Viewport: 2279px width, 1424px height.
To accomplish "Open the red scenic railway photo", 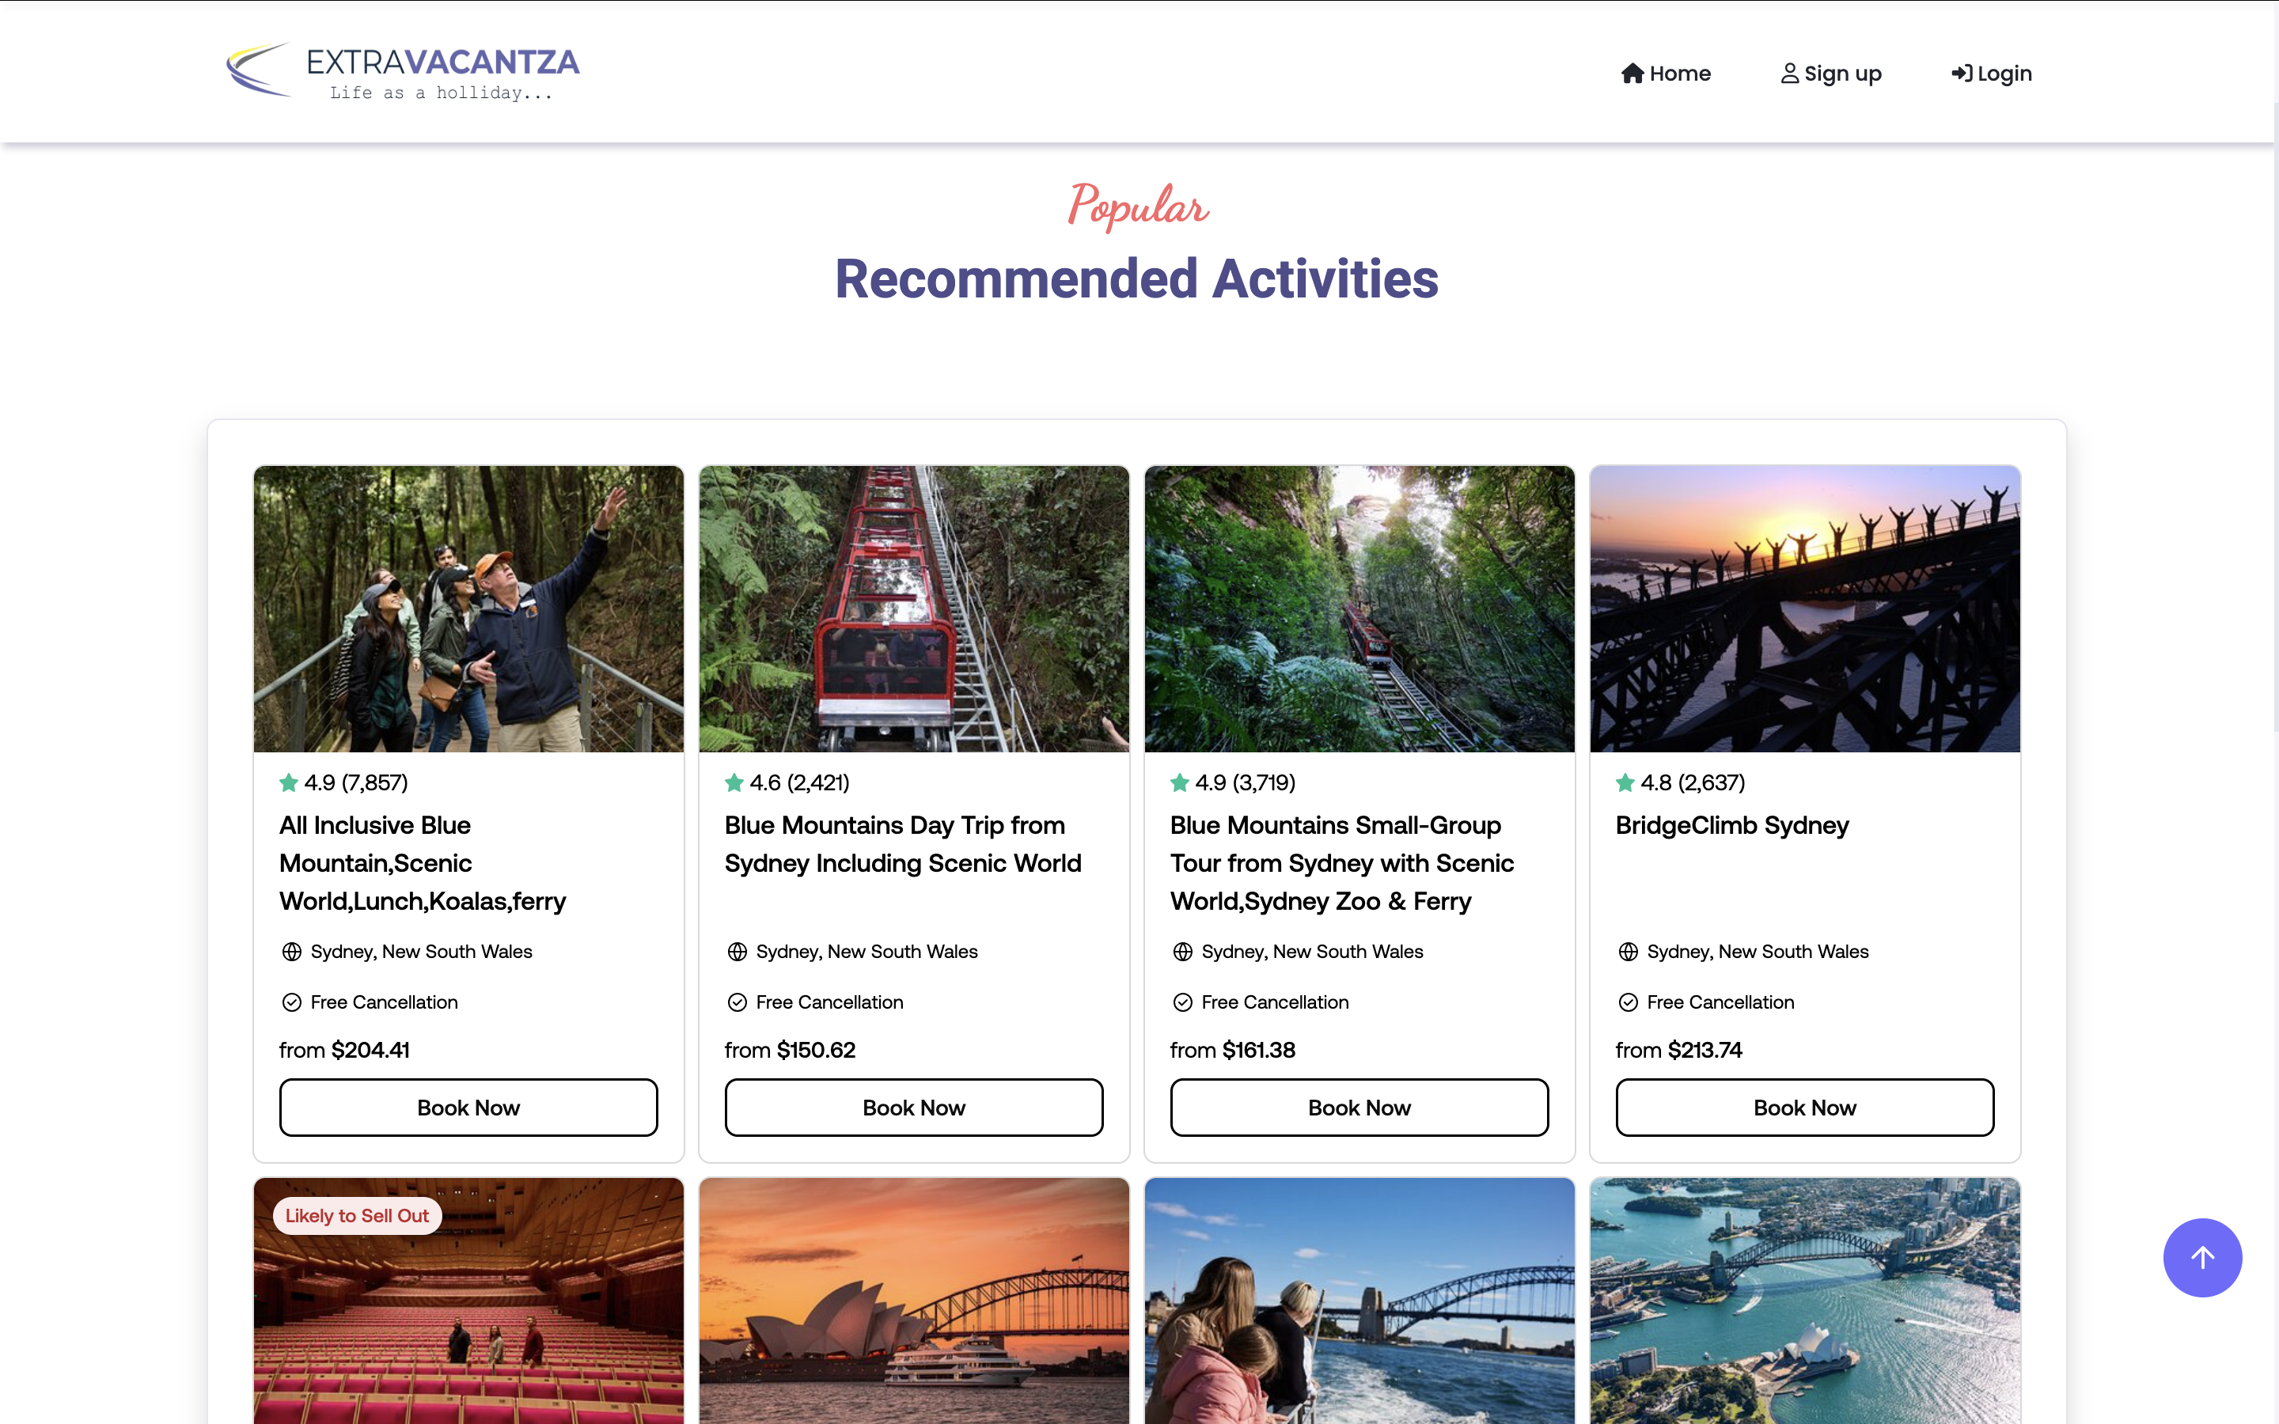I will tap(913, 608).
